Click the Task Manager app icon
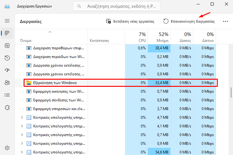The image size is (233, 155). click(7, 7)
